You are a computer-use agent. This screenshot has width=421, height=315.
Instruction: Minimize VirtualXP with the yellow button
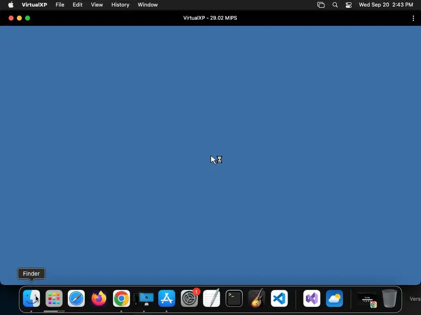(x=19, y=18)
